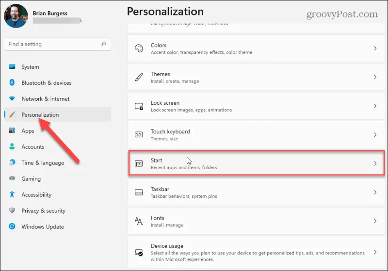Click the Time & language globe icon
Screen dimensions: 388x271
(12, 162)
